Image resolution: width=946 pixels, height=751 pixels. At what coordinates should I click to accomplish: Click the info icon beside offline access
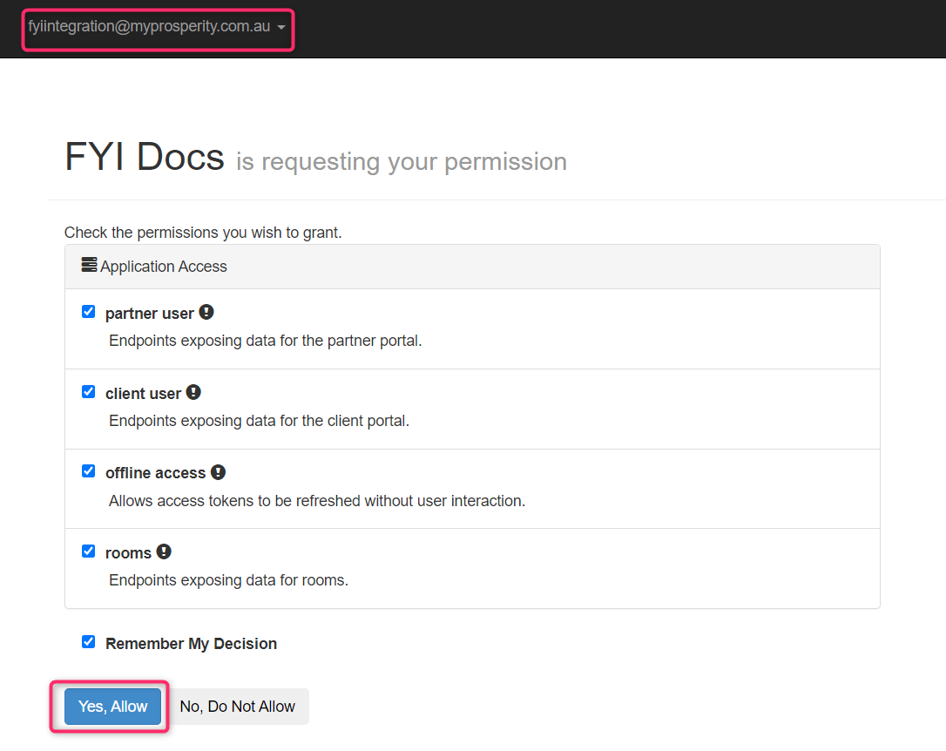pyautogui.click(x=218, y=472)
